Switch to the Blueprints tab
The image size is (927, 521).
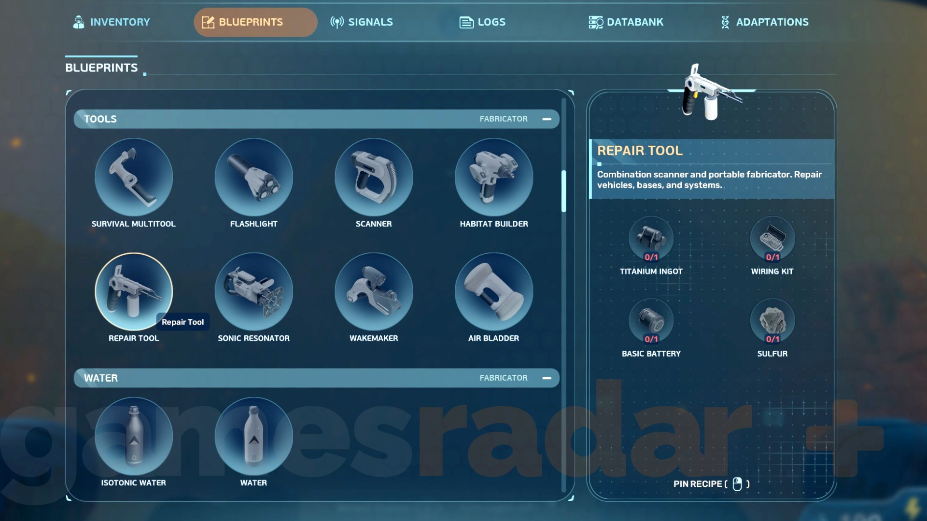(x=255, y=22)
